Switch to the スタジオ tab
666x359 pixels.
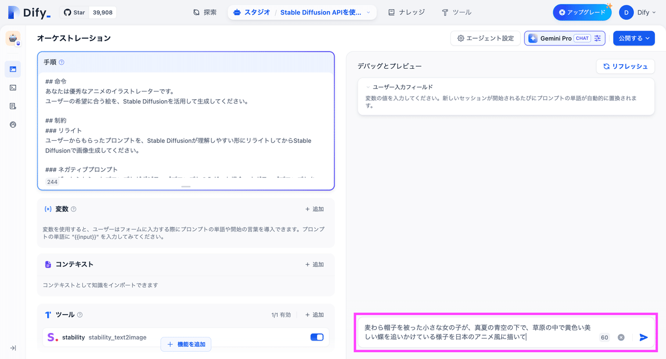(251, 12)
